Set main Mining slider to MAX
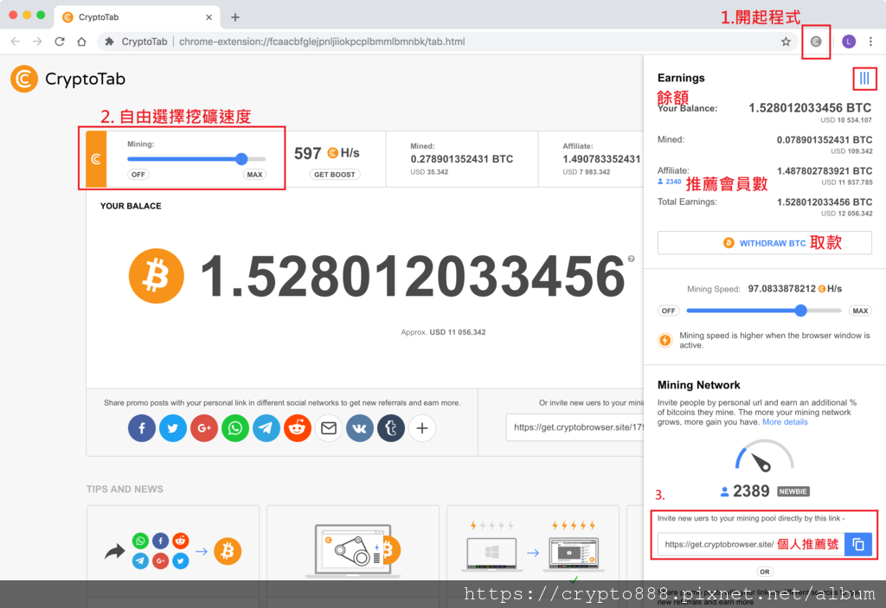886x608 pixels. click(x=255, y=175)
